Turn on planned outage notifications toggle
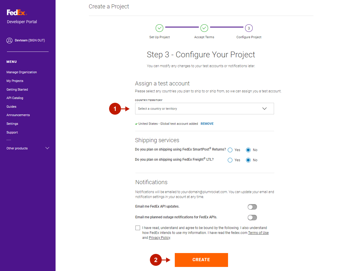 252,217
